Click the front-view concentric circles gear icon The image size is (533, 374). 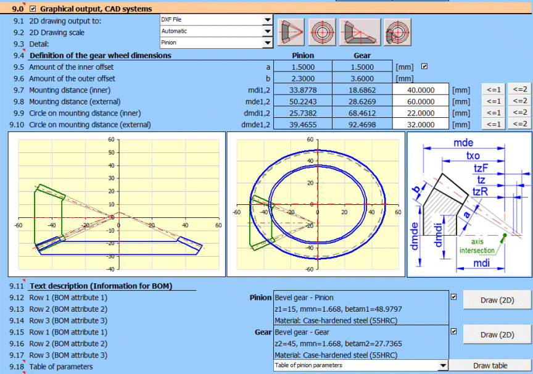click(322, 32)
